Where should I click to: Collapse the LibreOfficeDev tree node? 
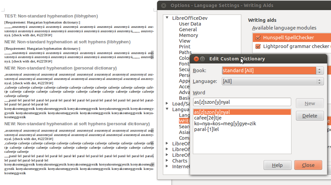pos(167,18)
